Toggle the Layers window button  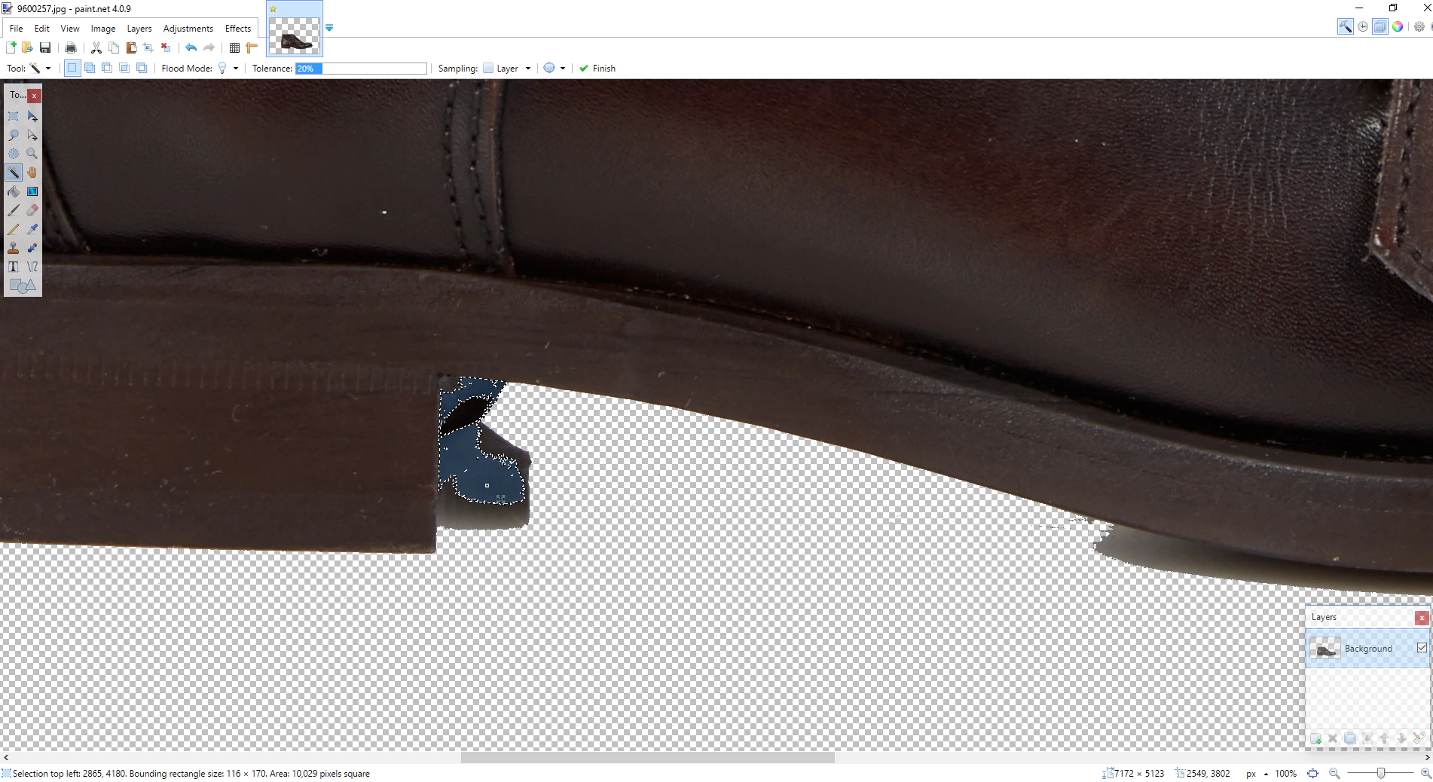click(1380, 26)
